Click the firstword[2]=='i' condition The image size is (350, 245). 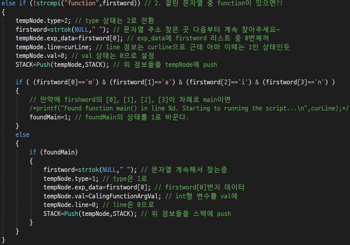[x=219, y=82]
